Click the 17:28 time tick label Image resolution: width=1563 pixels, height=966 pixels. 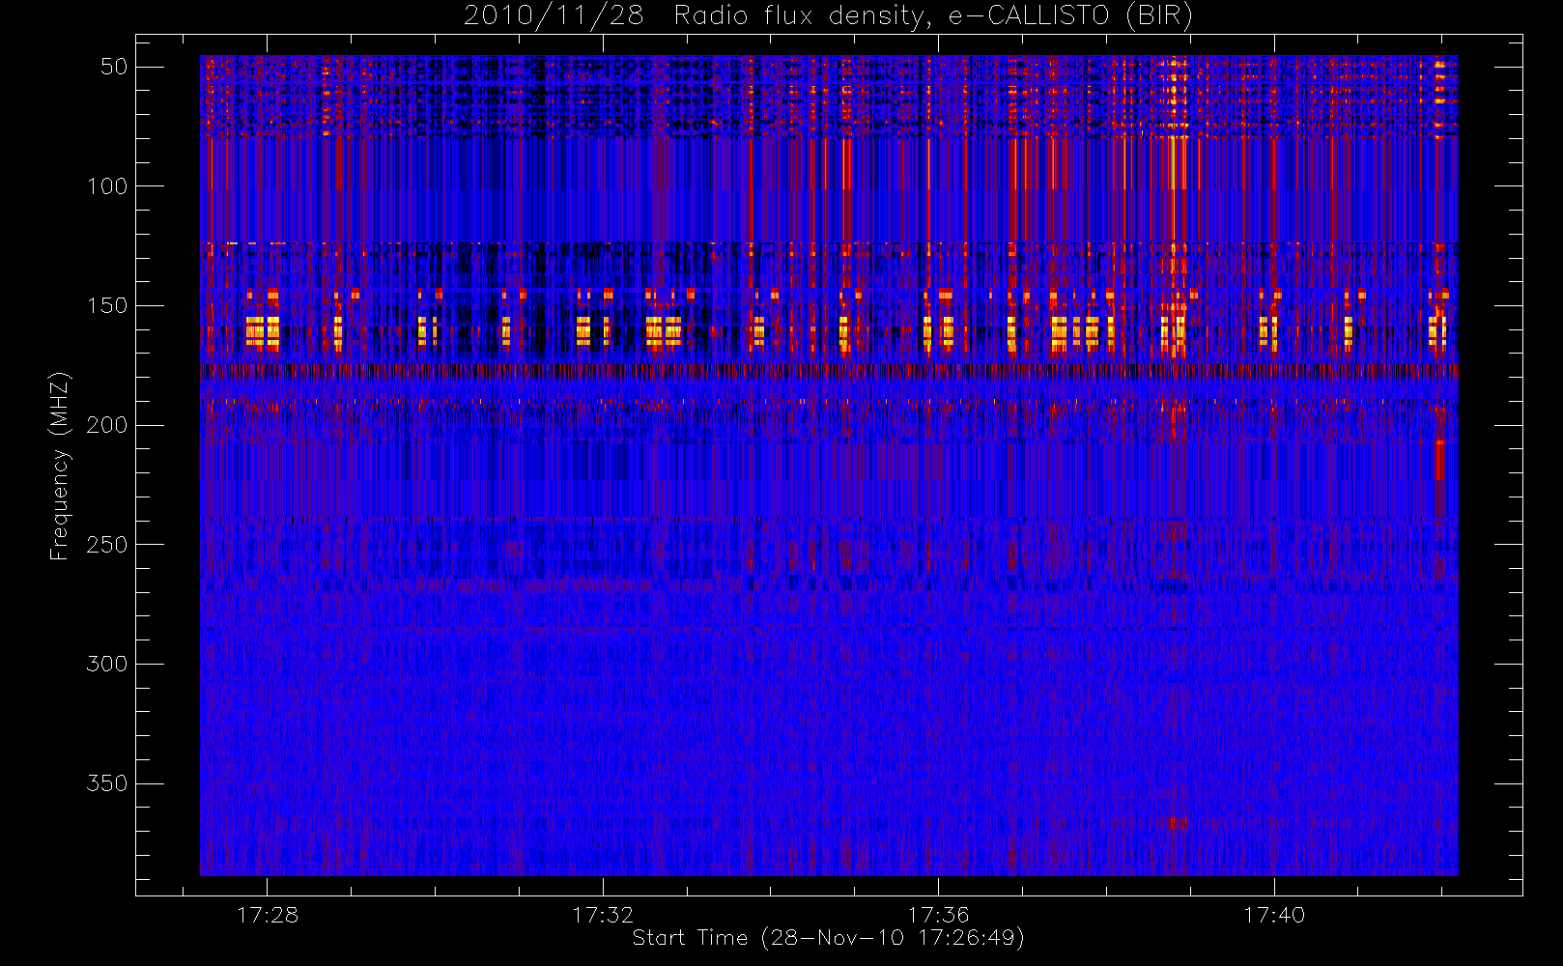coord(268,915)
